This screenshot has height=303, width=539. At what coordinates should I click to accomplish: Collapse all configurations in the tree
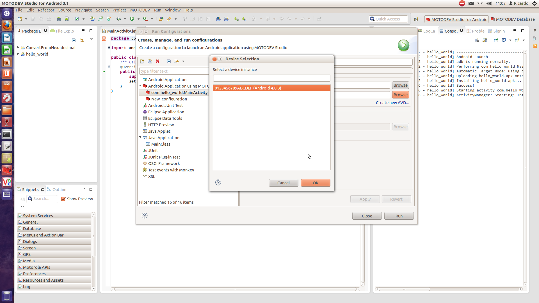(169, 61)
